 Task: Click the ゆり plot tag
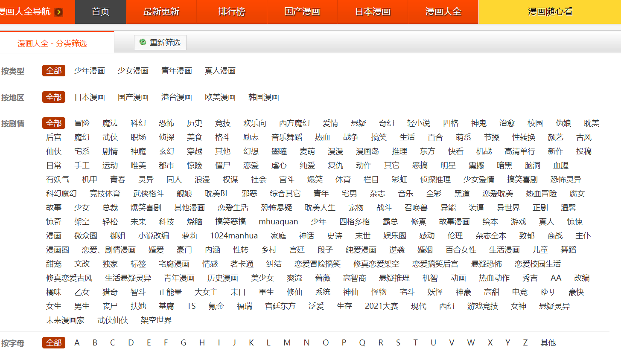click(x=548, y=292)
